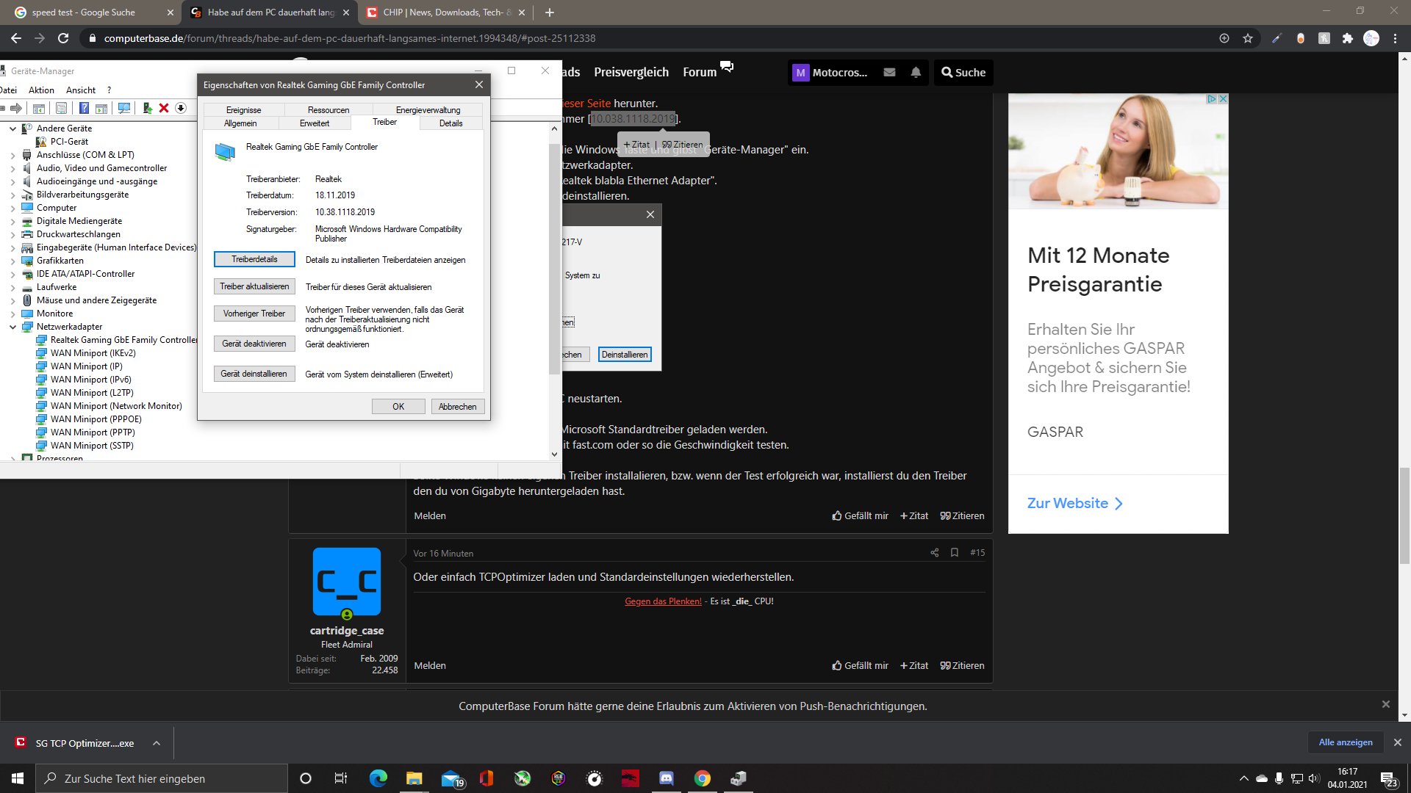This screenshot has width=1411, height=793.
Task: Click update driver toolbar icon with green arrow
Action: pyautogui.click(x=147, y=108)
